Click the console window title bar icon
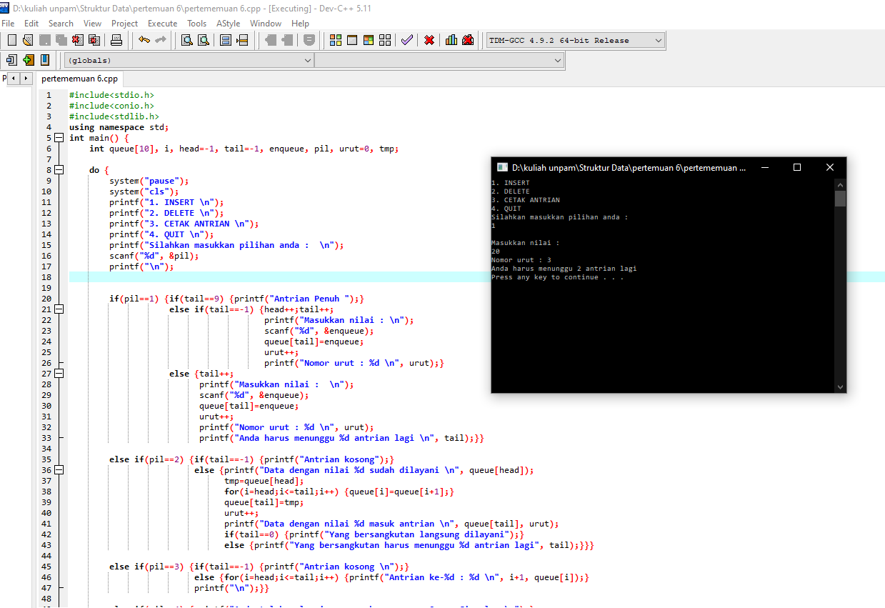Image resolution: width=885 pixels, height=608 pixels. 502,167
